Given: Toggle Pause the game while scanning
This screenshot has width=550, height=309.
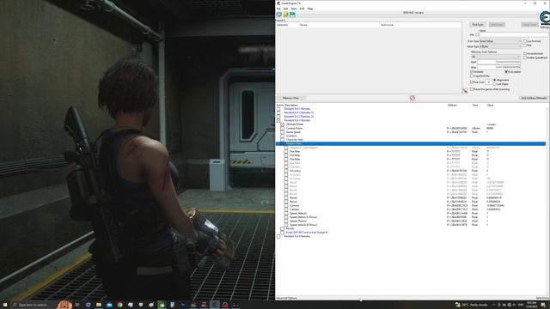Looking at the screenshot, I should point(472,89).
